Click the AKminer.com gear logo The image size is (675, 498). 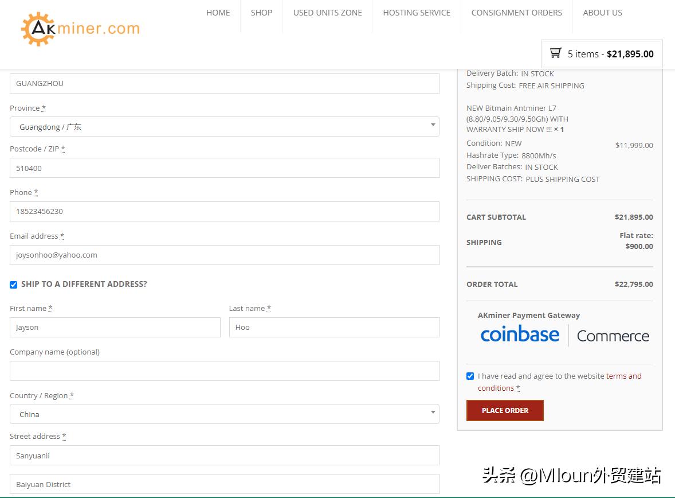point(36,28)
